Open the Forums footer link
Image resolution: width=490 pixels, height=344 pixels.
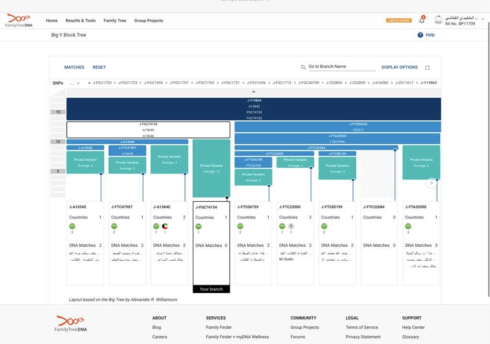(298, 337)
